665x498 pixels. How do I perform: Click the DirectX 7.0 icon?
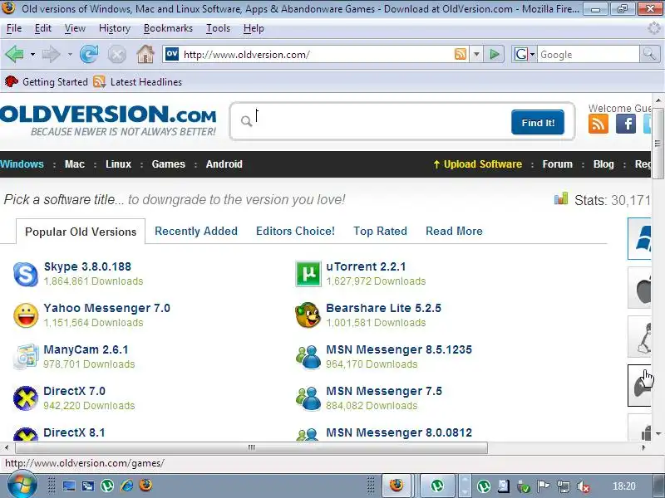tap(26, 398)
